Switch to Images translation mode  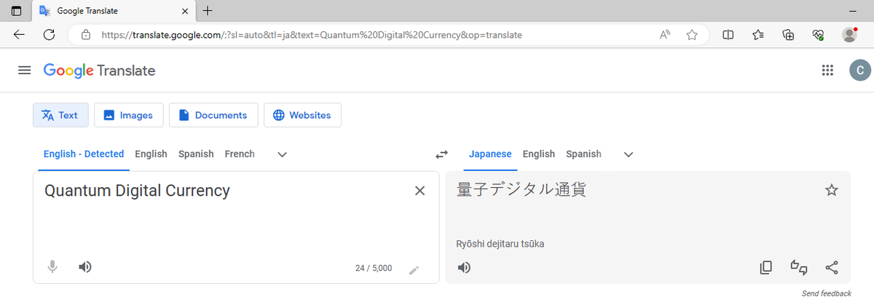128,115
